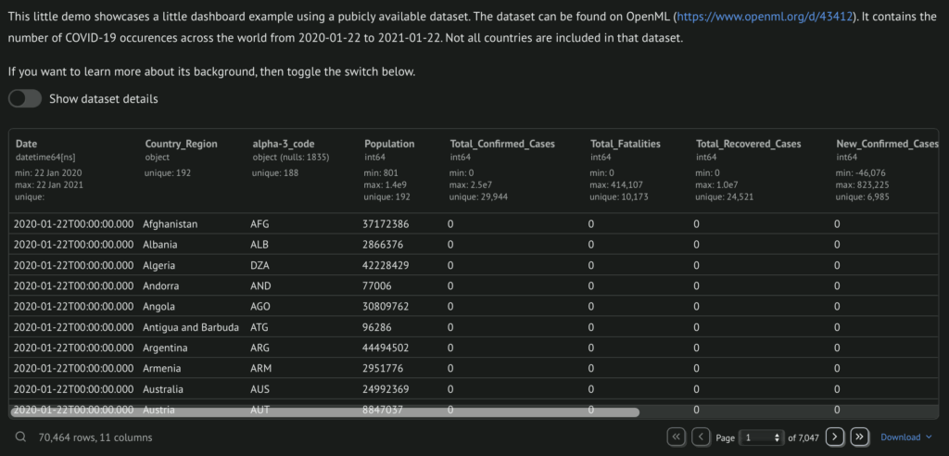The height and width of the screenshot is (456, 949).
Task: Select the Population column header
Action: pos(389,144)
